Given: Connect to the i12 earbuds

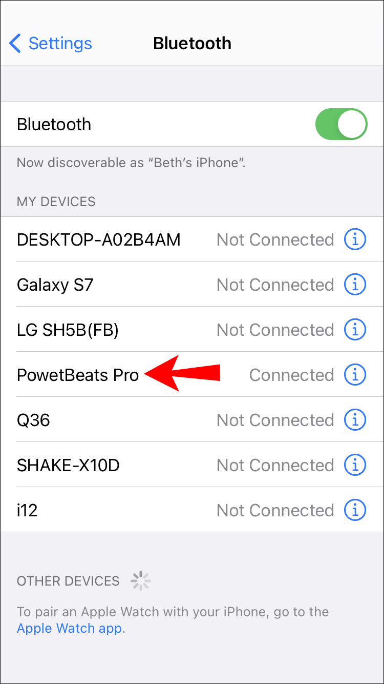Looking at the screenshot, I should point(192,510).
